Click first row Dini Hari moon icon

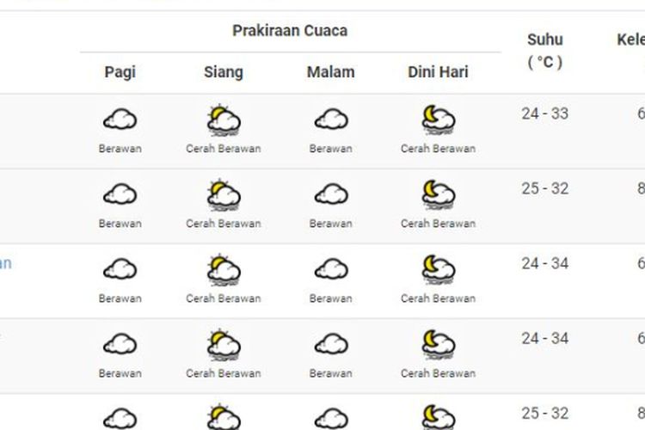pyautogui.click(x=438, y=120)
